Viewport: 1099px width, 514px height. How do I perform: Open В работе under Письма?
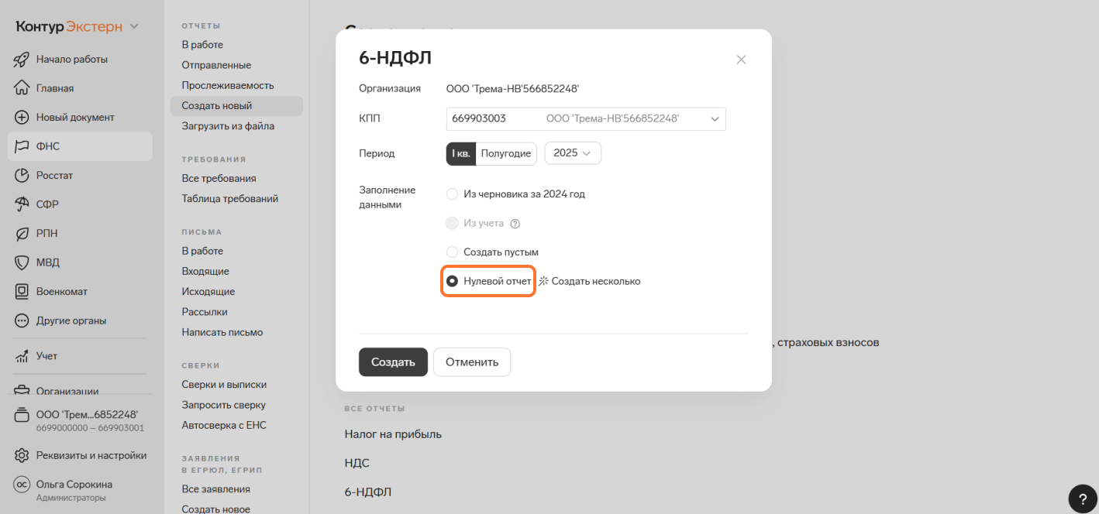click(202, 251)
